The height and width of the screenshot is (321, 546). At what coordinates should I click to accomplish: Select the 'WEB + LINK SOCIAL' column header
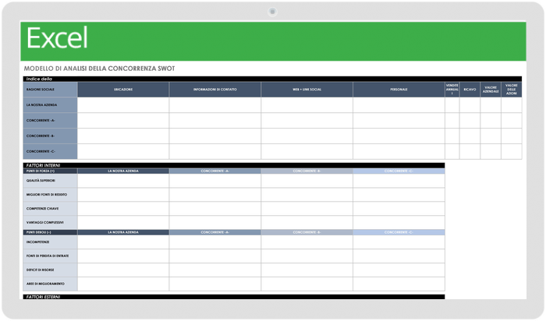pos(307,90)
